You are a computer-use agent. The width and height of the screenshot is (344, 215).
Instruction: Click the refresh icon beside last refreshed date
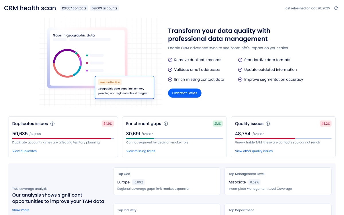tap(336, 8)
